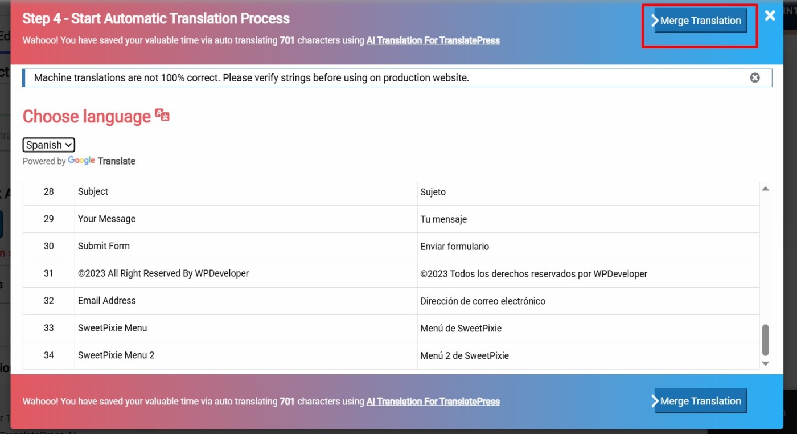Dismiss the machine translation warning notice
This screenshot has height=434, width=797.
[754, 78]
